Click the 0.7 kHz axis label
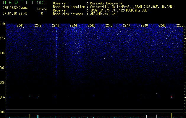 (x=2, y=97)
